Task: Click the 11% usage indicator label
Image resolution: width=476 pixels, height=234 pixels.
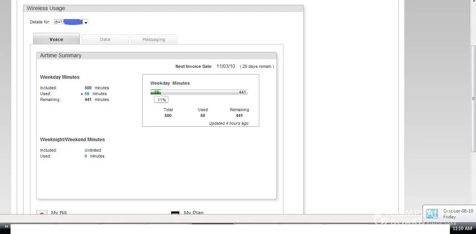Action: [161, 100]
